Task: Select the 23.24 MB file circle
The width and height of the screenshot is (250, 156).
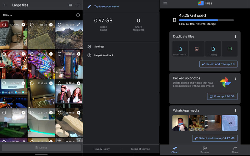Action: click(x=4, y=54)
